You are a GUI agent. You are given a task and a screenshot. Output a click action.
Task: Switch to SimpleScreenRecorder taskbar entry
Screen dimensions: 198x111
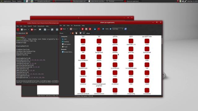[x=43, y=1]
